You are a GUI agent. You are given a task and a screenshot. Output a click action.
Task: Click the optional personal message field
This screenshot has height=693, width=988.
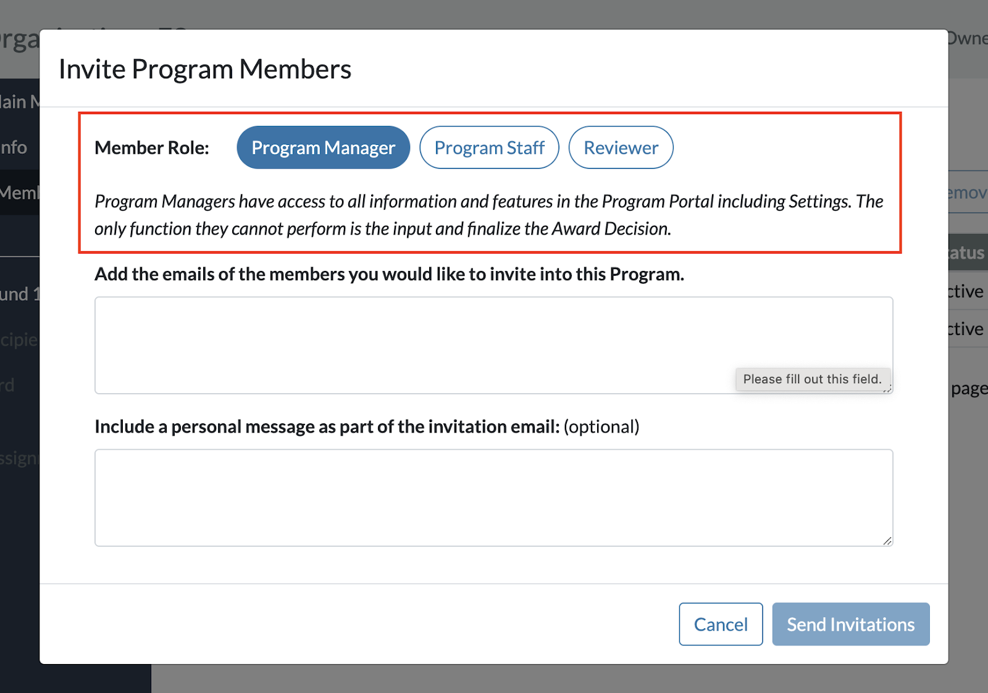click(432, 494)
